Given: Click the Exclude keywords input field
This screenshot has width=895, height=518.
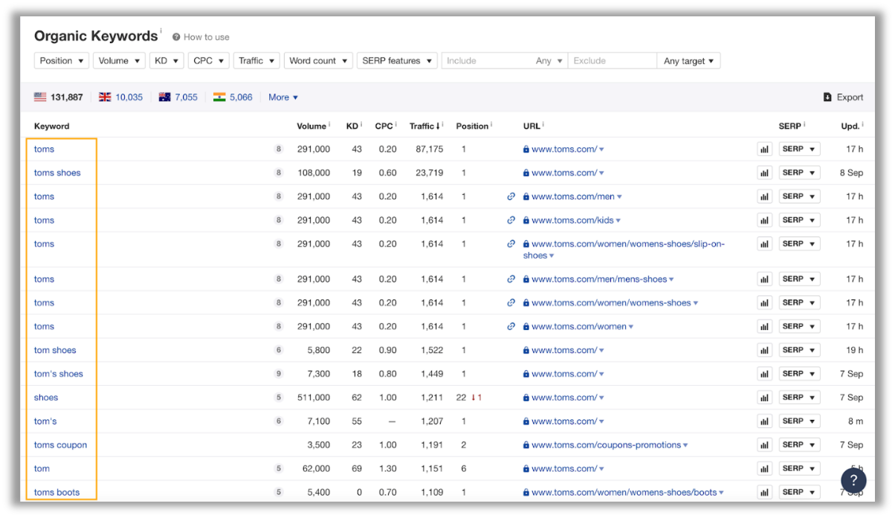Looking at the screenshot, I should click(613, 61).
